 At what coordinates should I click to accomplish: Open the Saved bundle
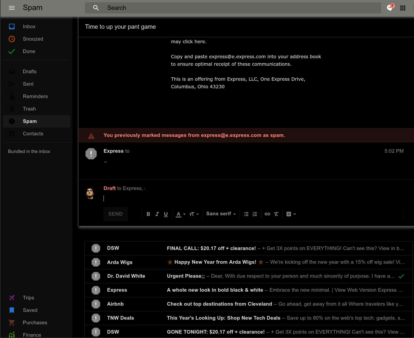(30, 310)
